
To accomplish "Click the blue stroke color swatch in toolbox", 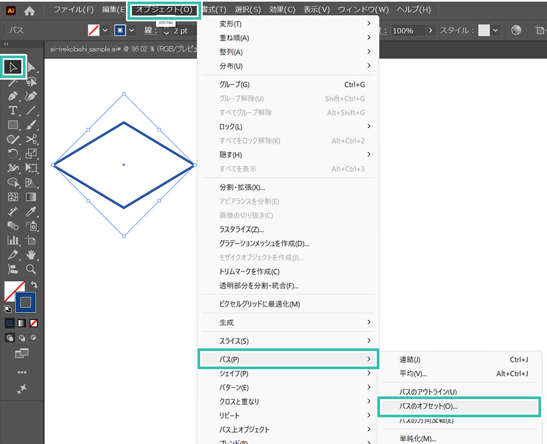I will [26, 302].
